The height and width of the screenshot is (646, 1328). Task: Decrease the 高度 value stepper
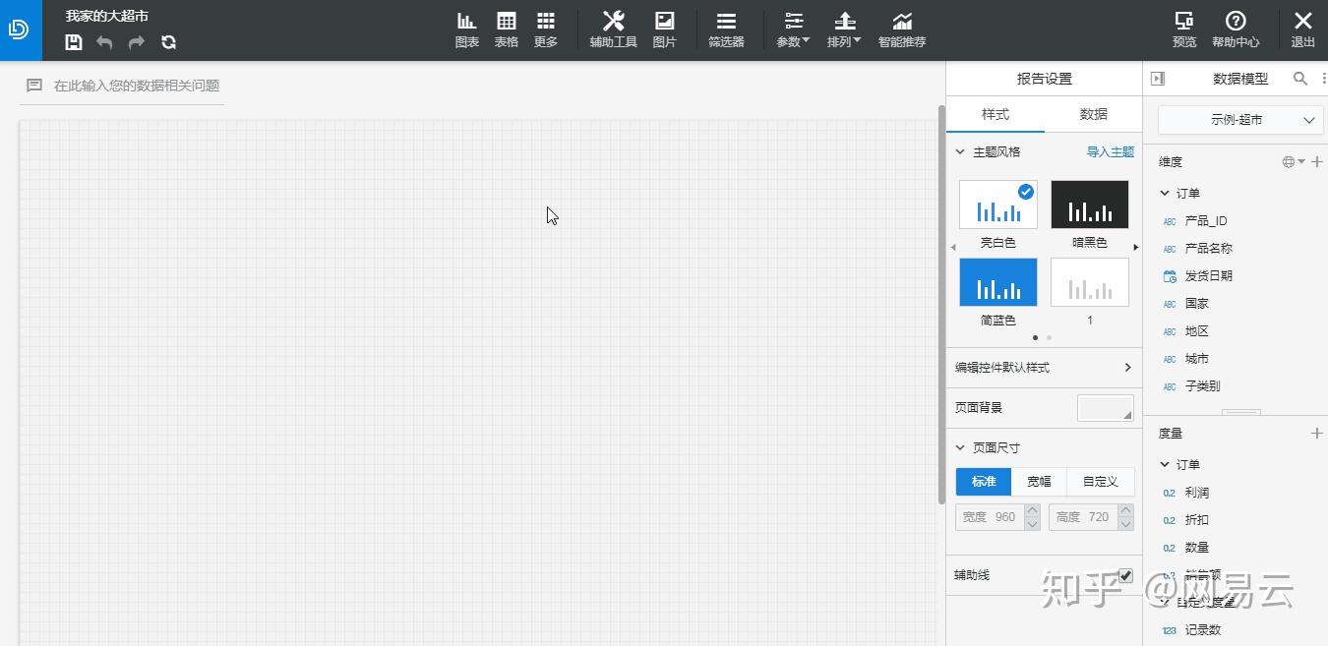[x=1125, y=523]
